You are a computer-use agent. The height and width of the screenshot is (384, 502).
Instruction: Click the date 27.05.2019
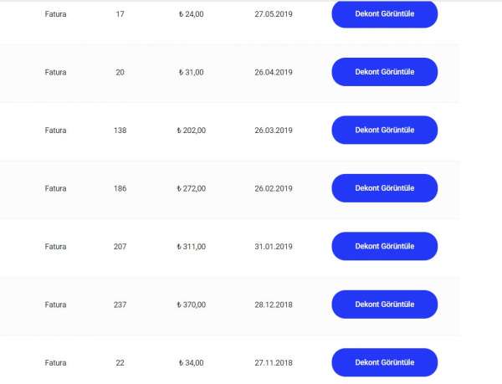pos(274,14)
